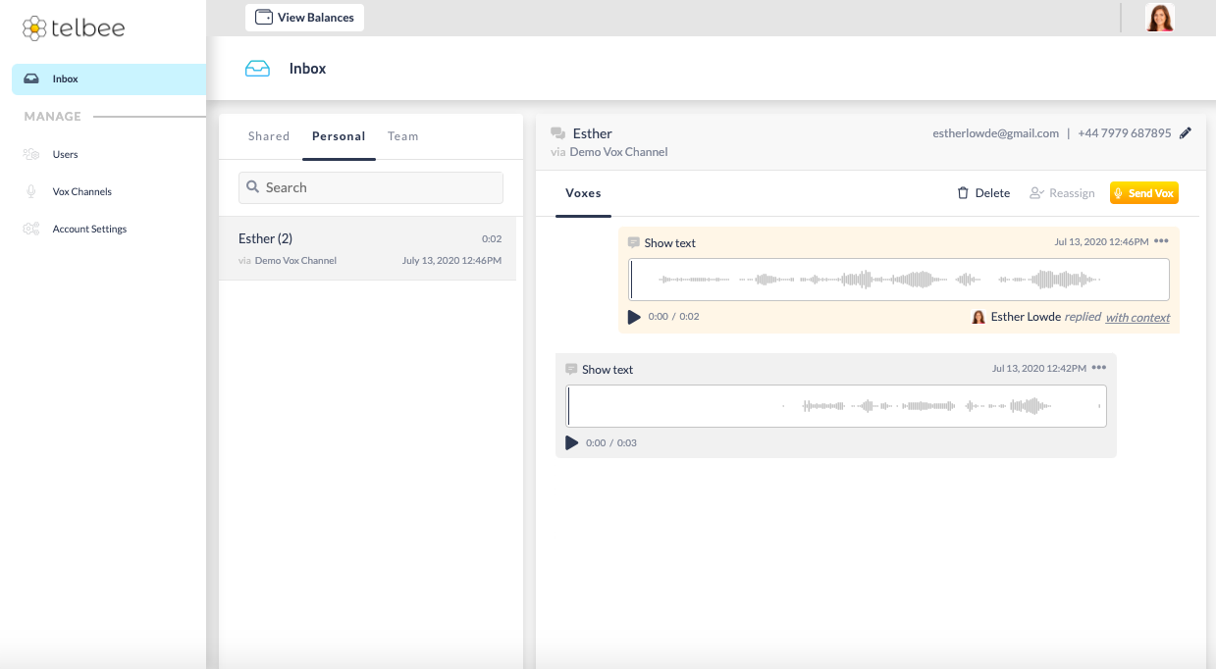This screenshot has height=669, width=1216.
Task: Play the 0:03 received vox
Action: (572, 443)
